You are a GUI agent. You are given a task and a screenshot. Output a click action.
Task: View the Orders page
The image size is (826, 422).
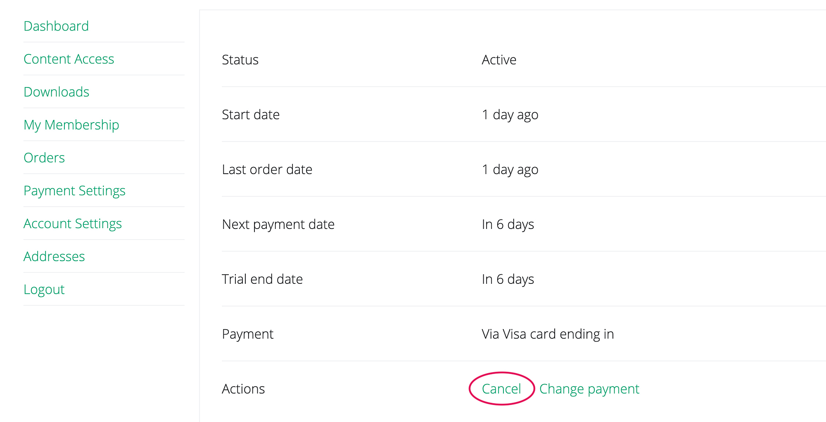coord(44,158)
